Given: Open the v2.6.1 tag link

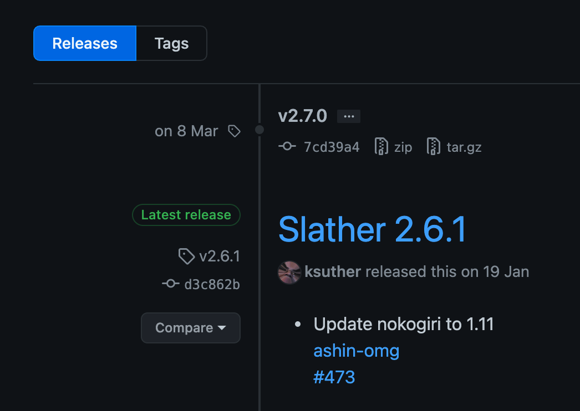Looking at the screenshot, I should click(x=220, y=256).
